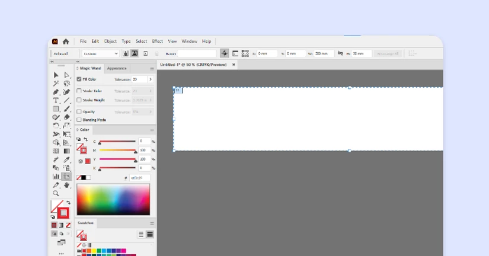This screenshot has height=256, width=489.
Task: Collapse the toolbar using double arrows
Action: [x=52, y=62]
